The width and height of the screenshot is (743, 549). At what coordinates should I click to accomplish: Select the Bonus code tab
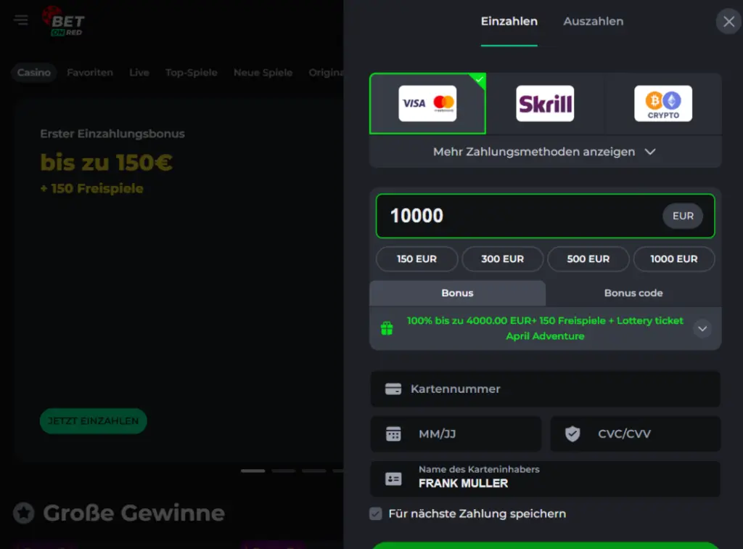click(x=633, y=293)
